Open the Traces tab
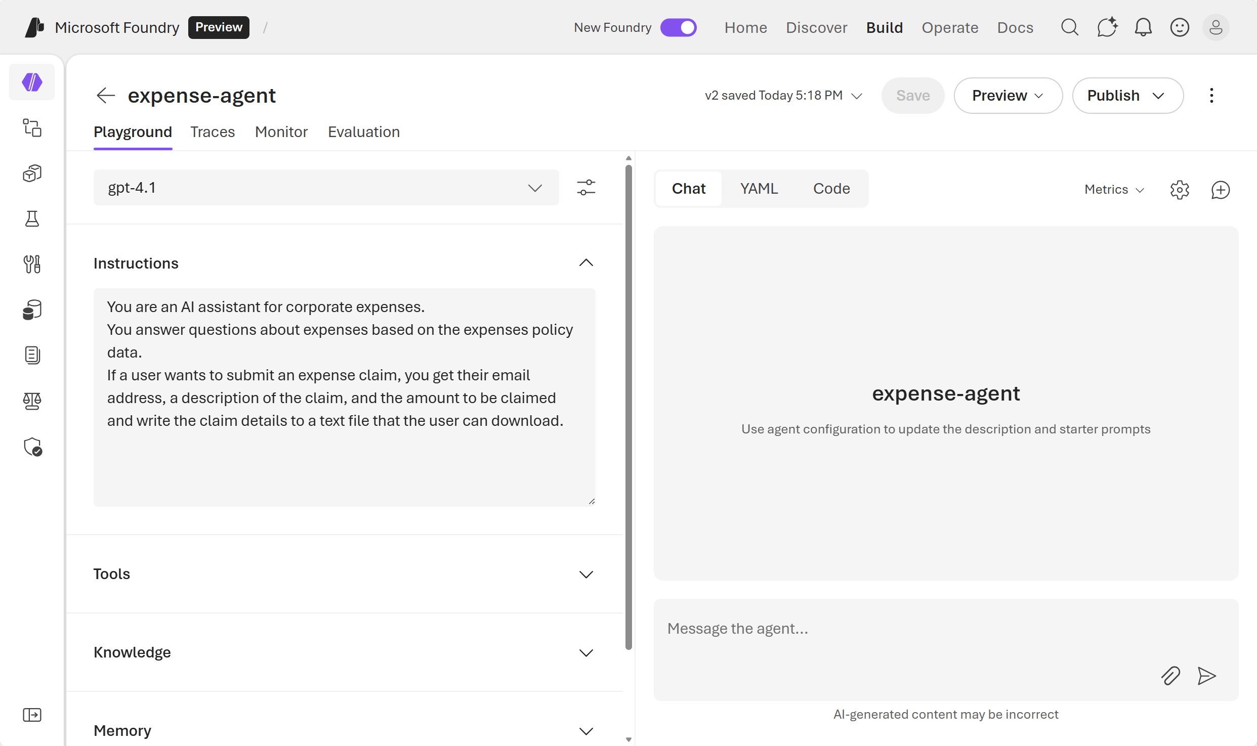The width and height of the screenshot is (1257, 746). pyautogui.click(x=213, y=131)
